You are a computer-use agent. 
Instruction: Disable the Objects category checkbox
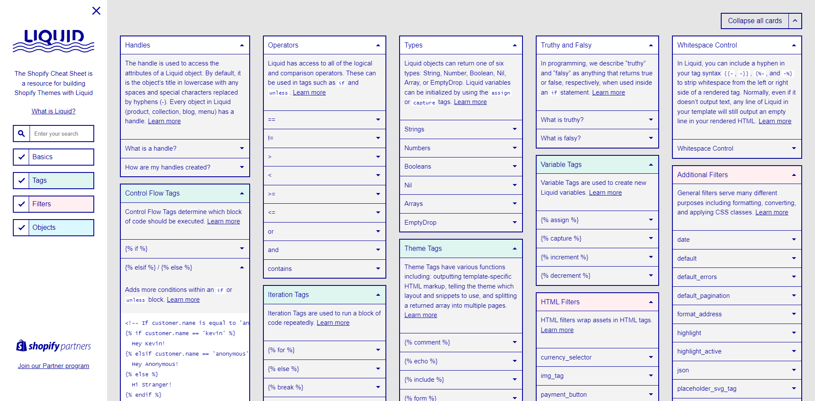pos(21,228)
